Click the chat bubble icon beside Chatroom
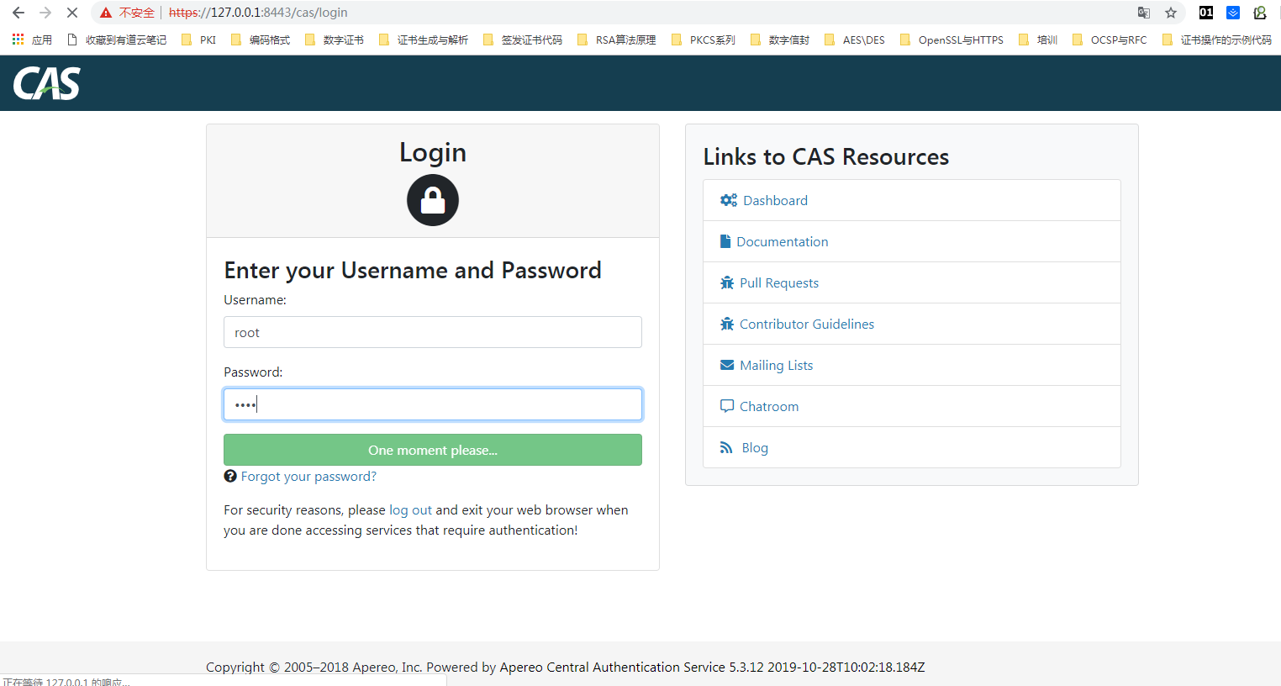1281x686 pixels. coord(727,406)
